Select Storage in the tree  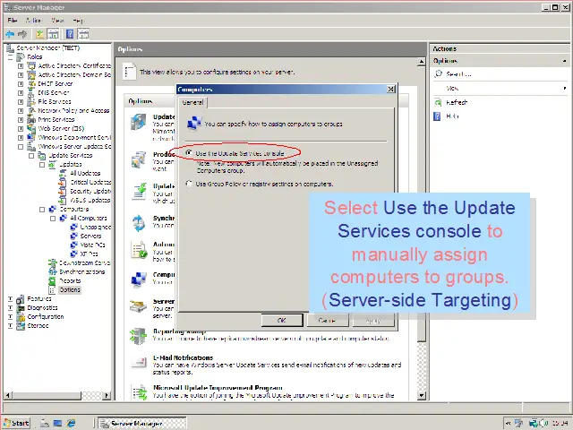(38, 325)
